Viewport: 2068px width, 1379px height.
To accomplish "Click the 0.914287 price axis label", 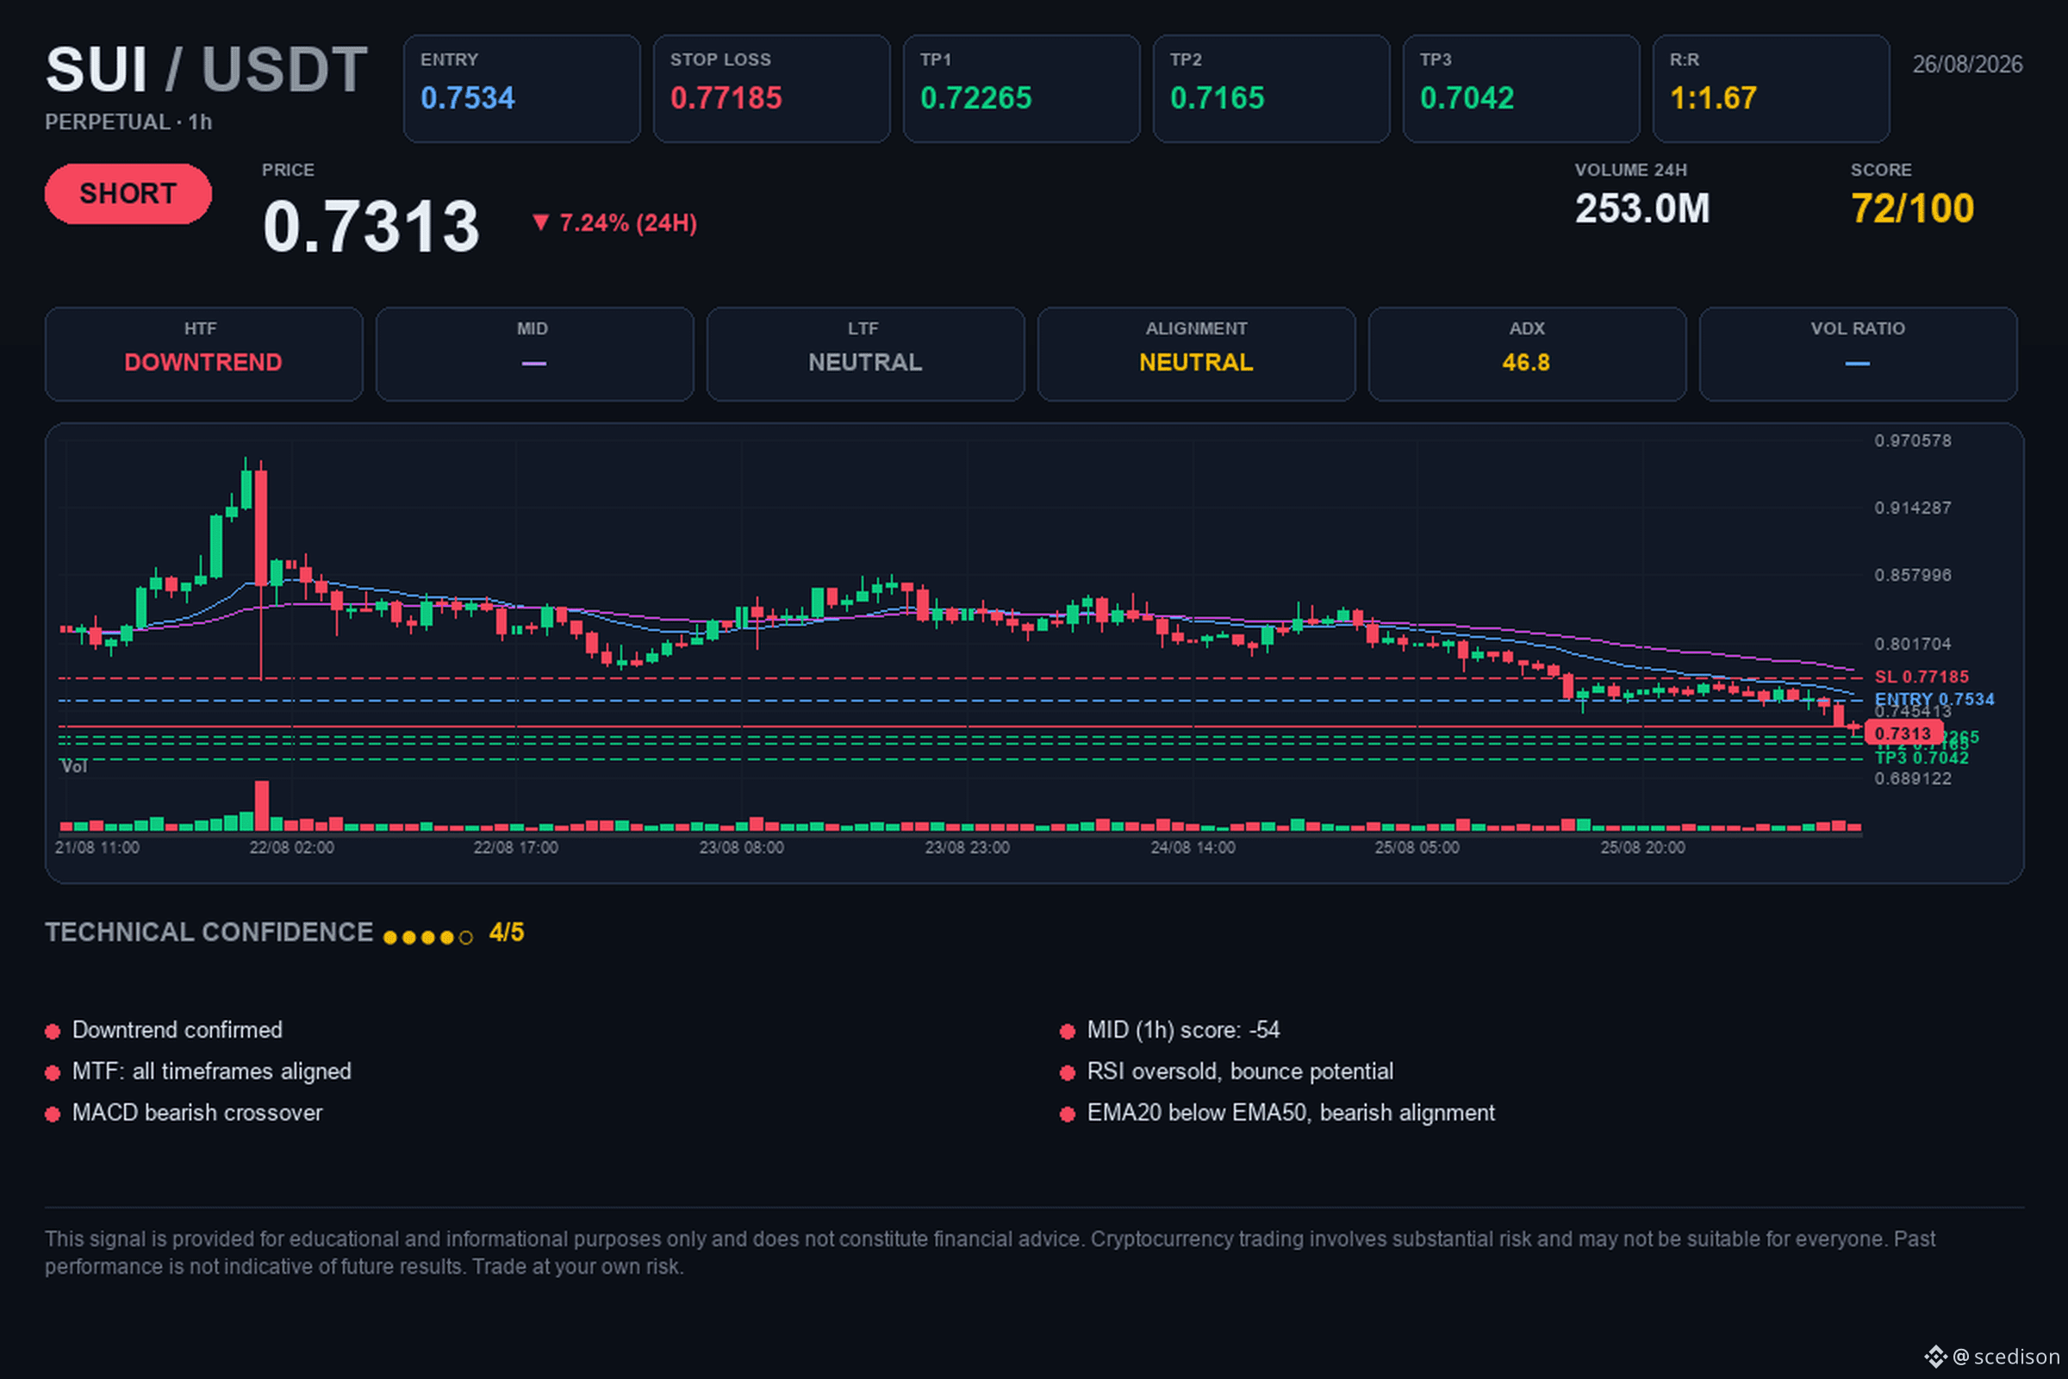I will tap(1912, 509).
